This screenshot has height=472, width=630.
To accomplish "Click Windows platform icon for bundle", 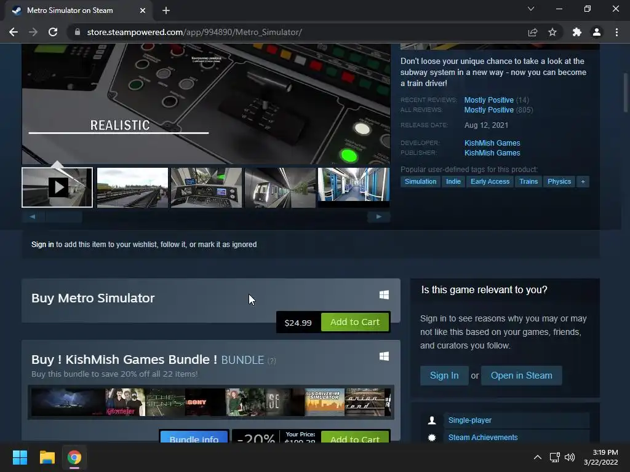I will pos(384,356).
